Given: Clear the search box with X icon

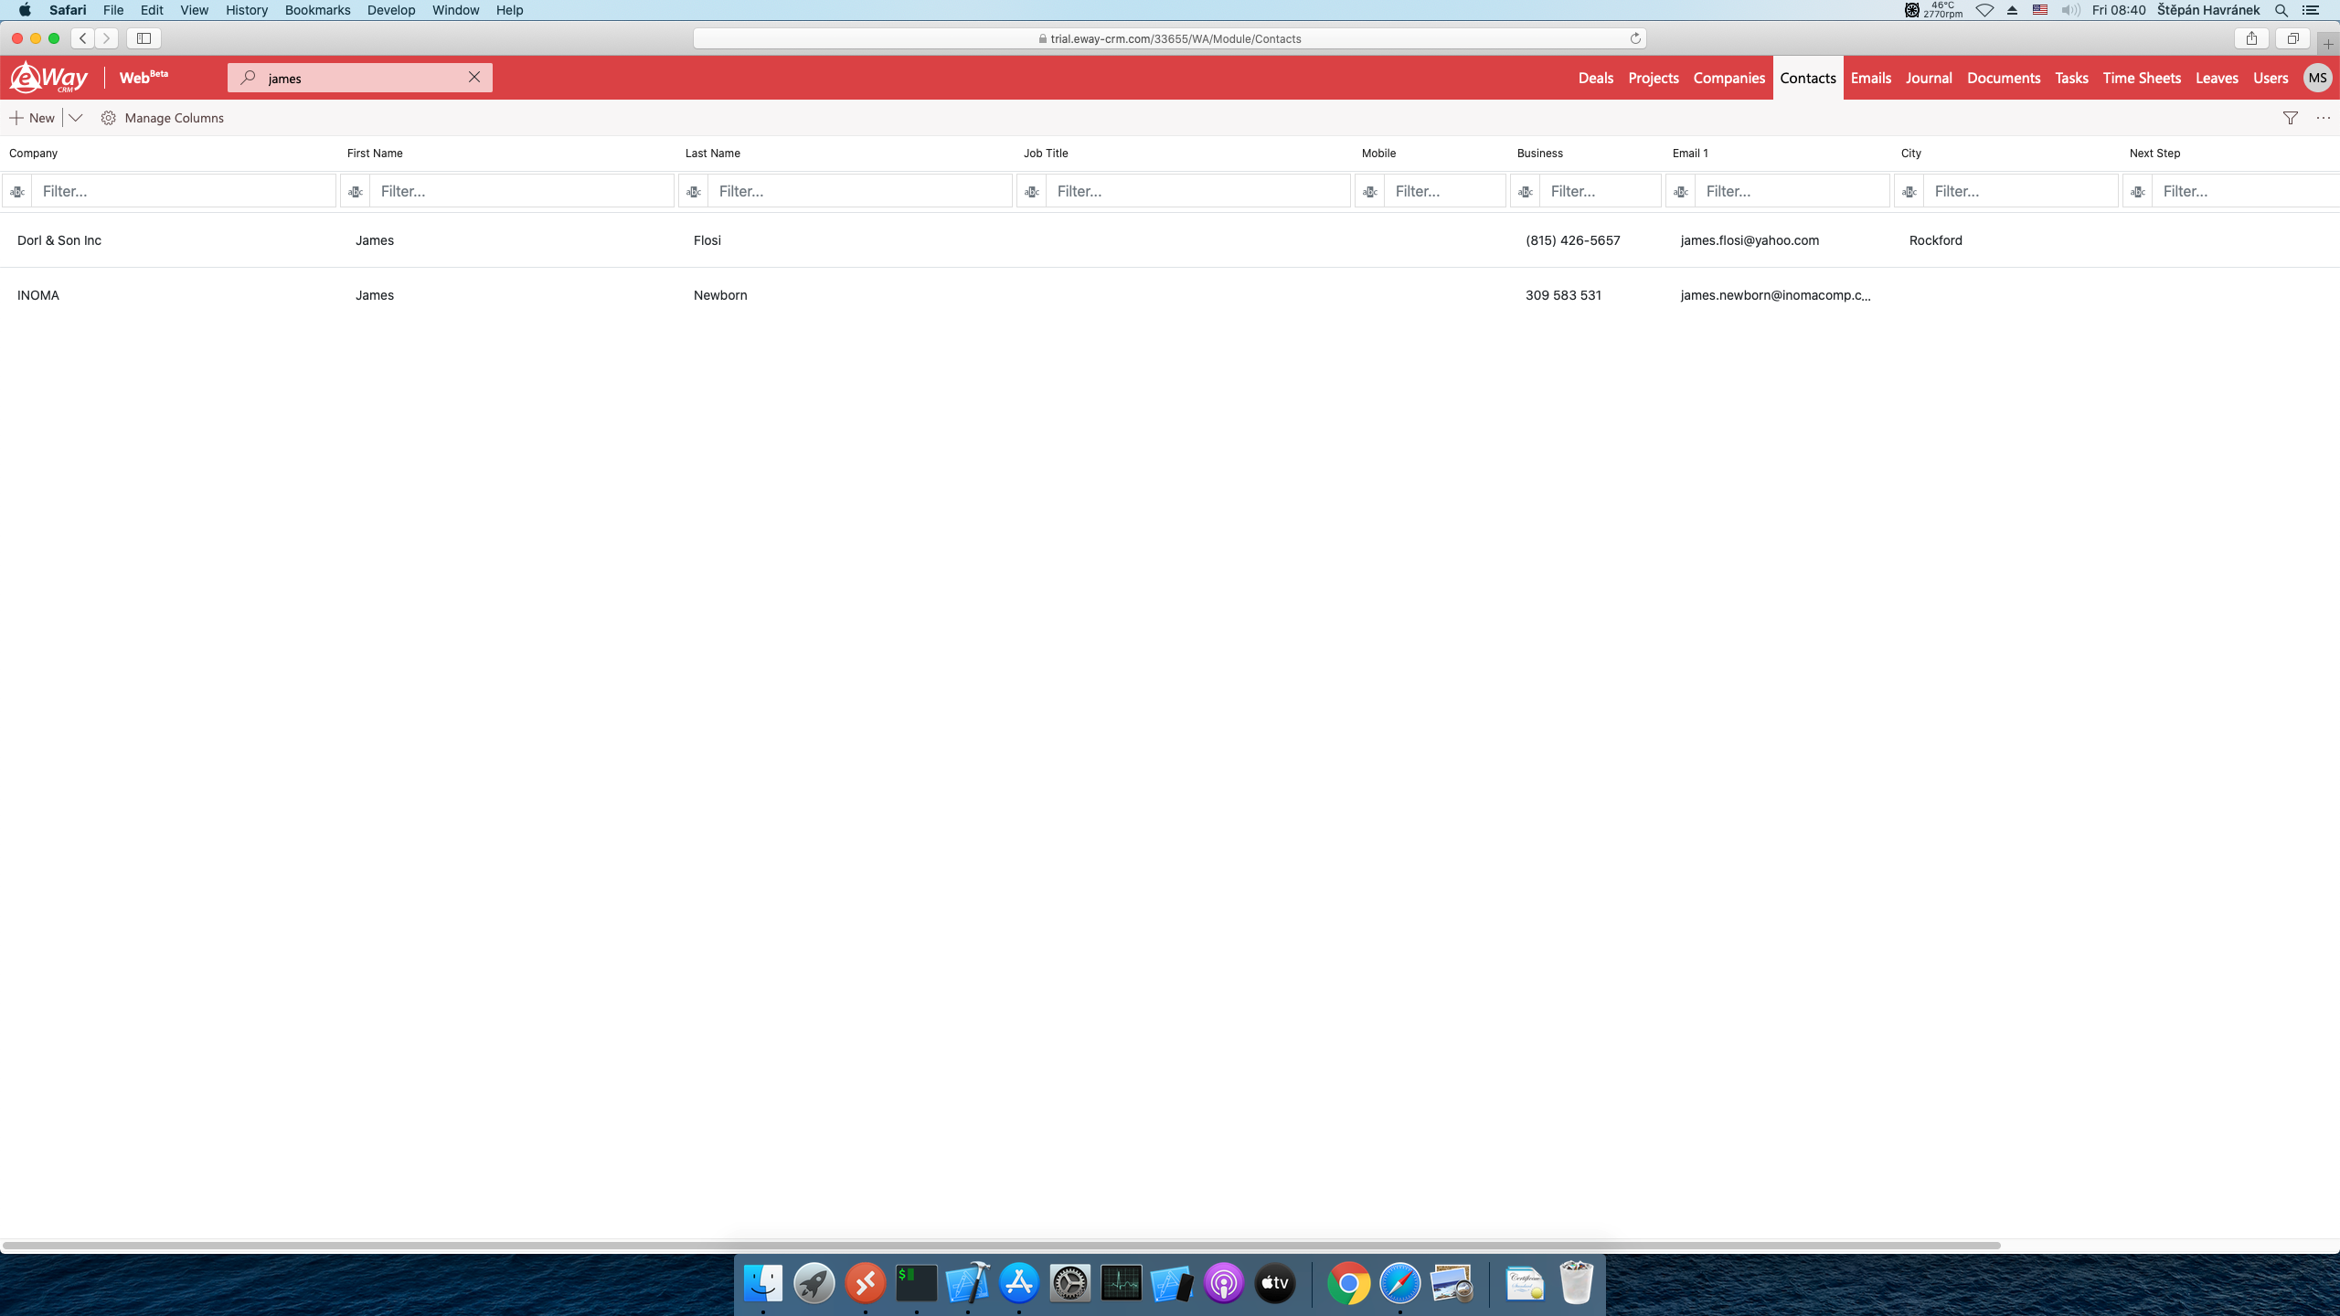Looking at the screenshot, I should (x=474, y=78).
